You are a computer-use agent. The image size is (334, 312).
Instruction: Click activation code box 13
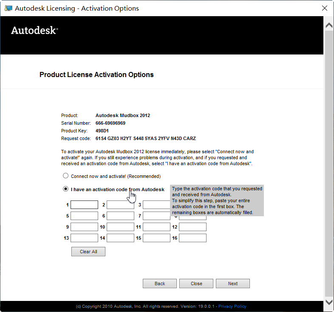(x=85, y=238)
